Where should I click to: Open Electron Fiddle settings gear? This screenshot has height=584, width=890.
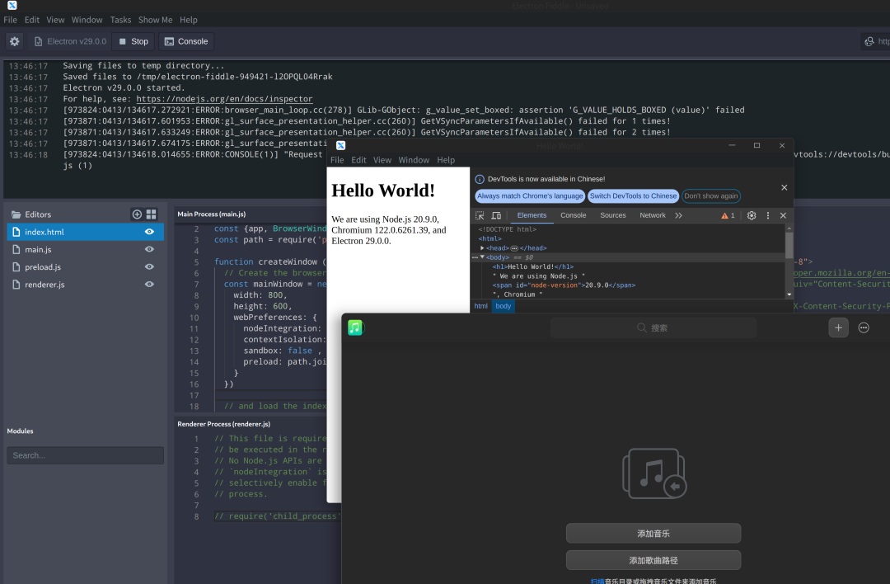[15, 41]
